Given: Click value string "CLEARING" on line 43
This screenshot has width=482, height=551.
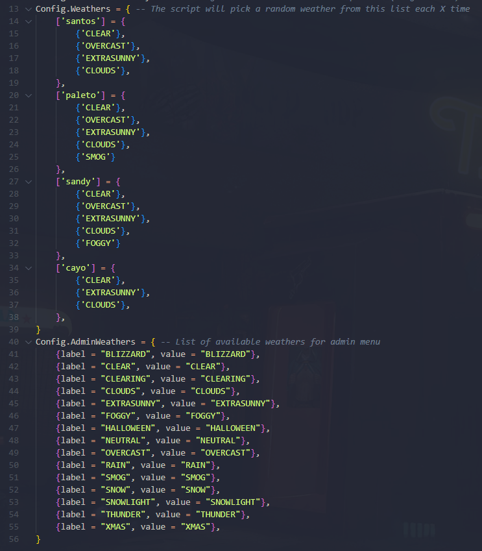Looking at the screenshot, I should [x=225, y=379].
